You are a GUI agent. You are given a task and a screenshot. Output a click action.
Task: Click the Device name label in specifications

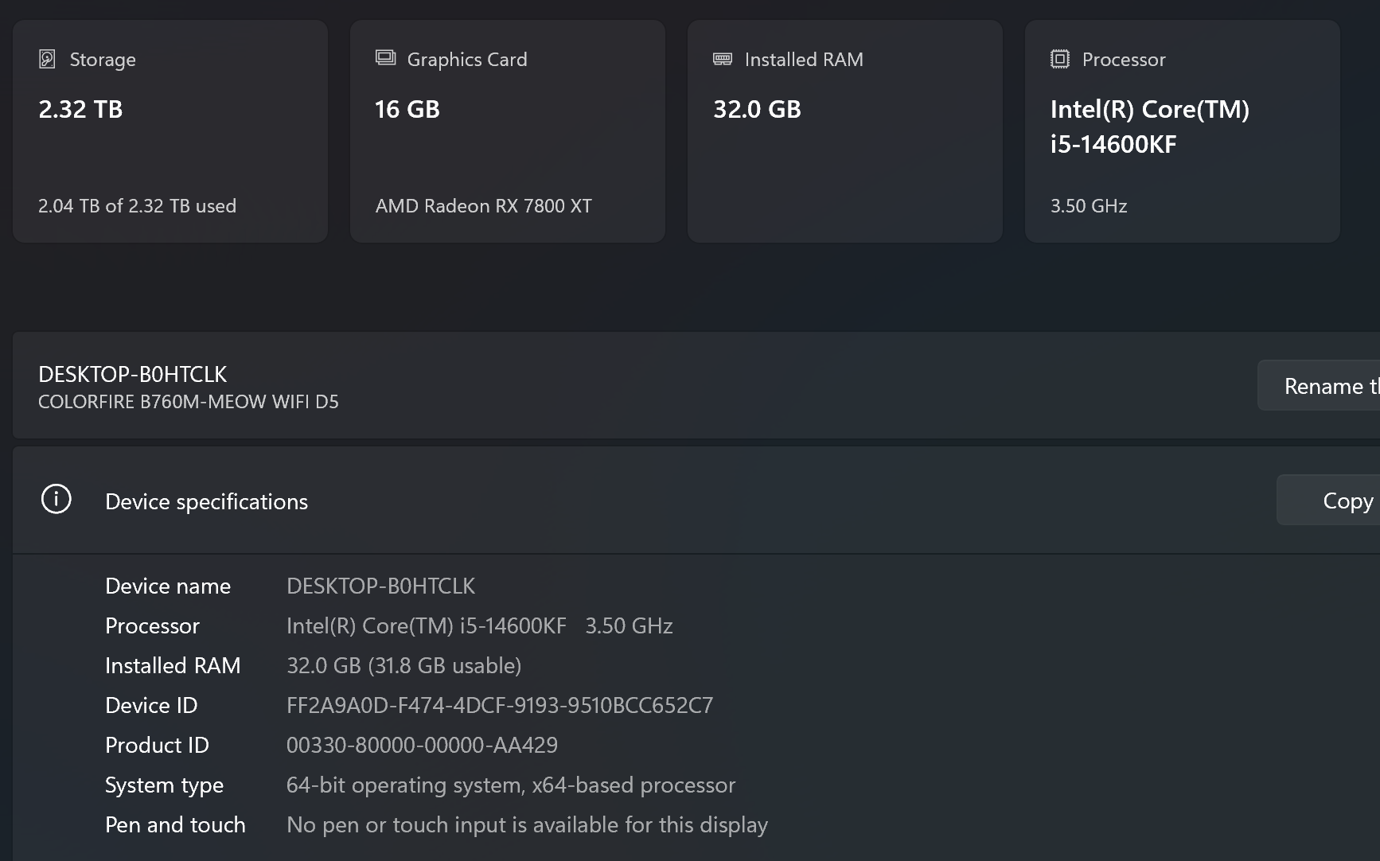168,586
